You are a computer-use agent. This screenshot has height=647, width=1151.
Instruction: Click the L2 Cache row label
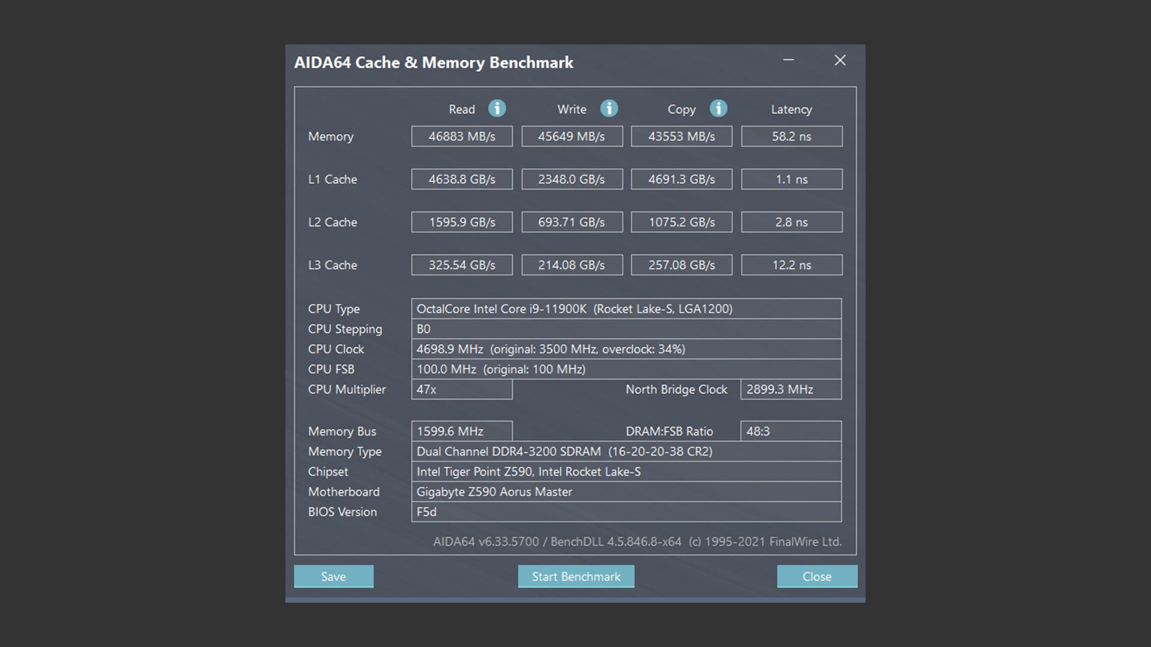333,222
